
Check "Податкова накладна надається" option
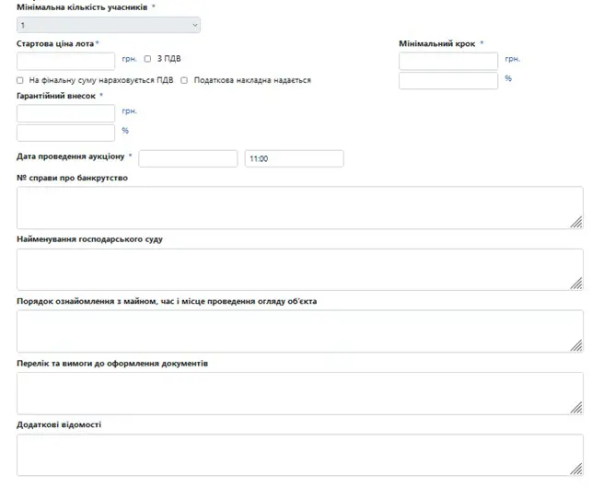(x=184, y=80)
